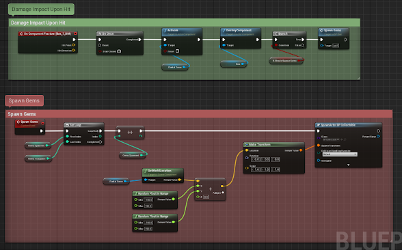Image resolution: width=402 pixels, height=250 pixels.
Task: Click the Do Once Reset exec pin
Action: click(x=100, y=45)
